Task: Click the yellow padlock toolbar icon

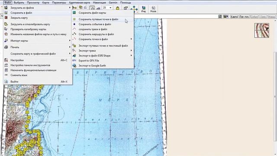Action: (x=117, y=8)
